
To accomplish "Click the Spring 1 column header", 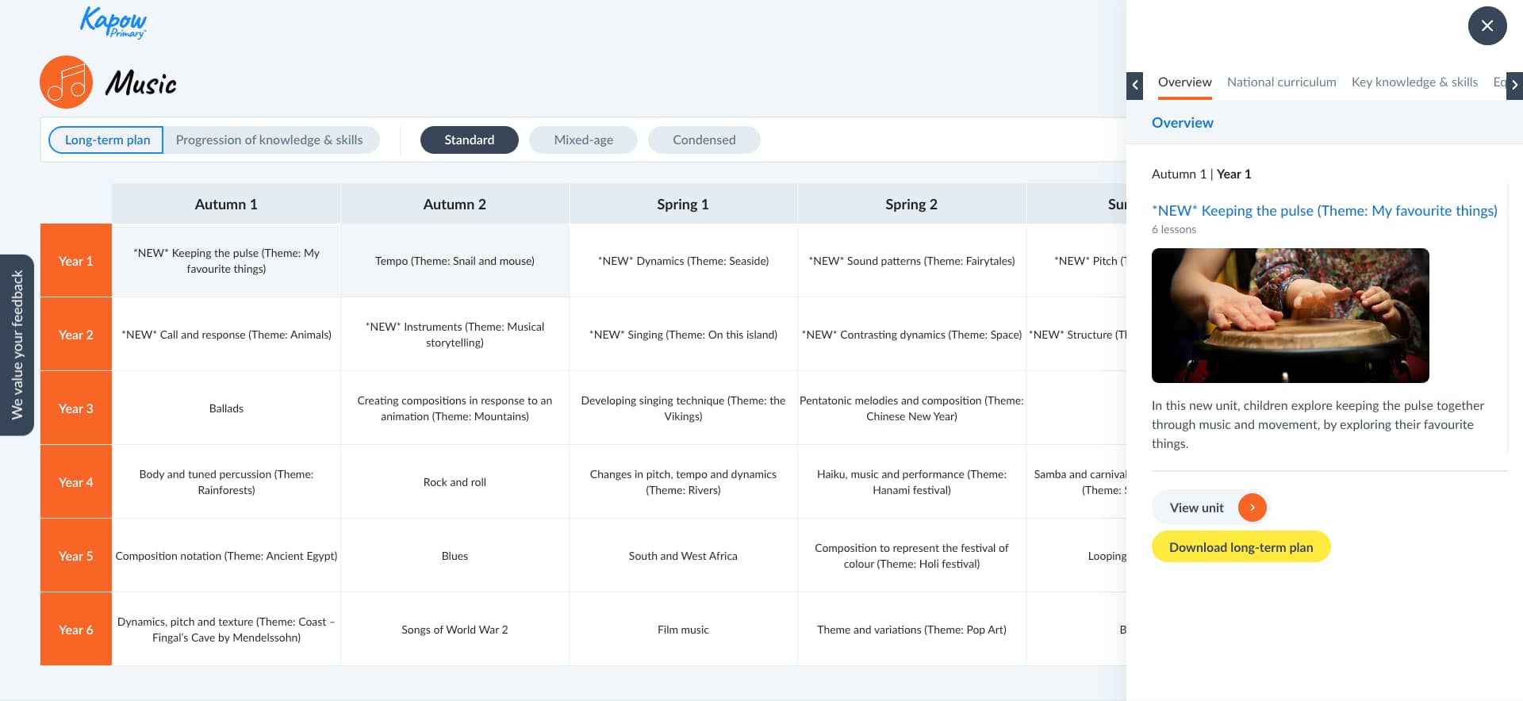I will coord(683,205).
